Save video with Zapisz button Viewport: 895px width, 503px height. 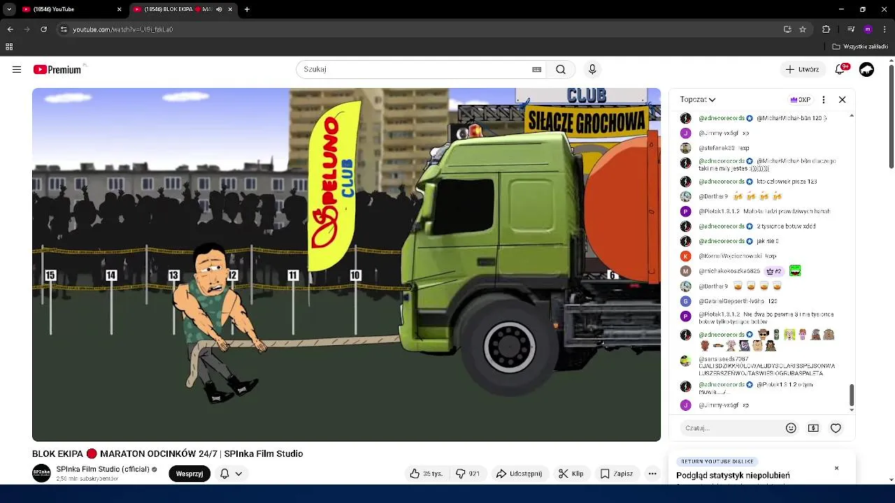617,474
